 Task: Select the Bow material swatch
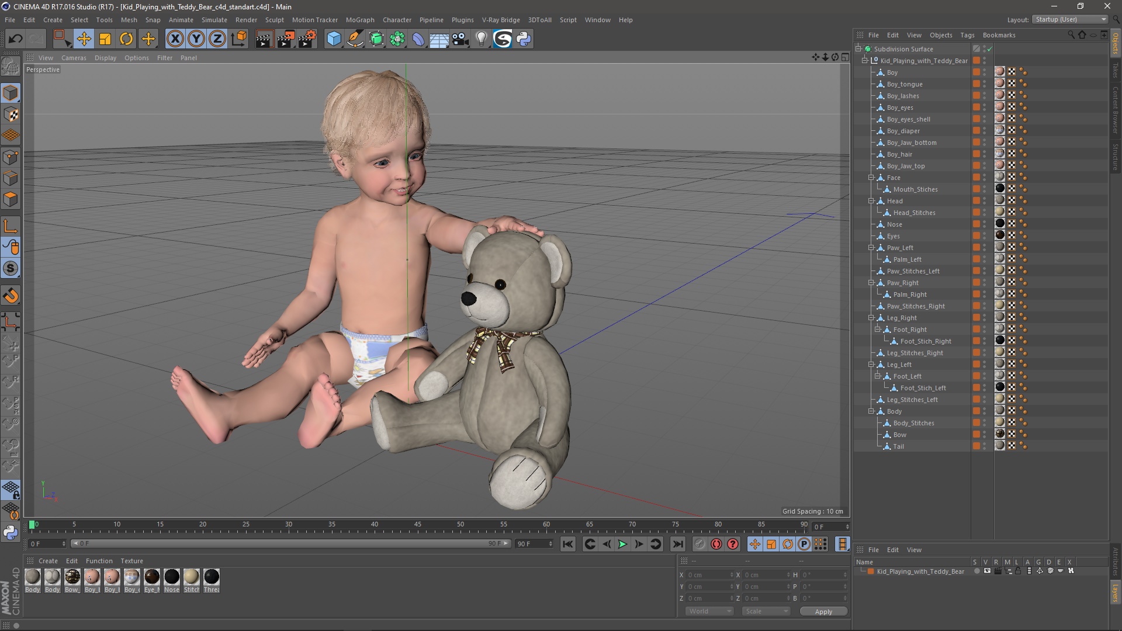tap(72, 577)
